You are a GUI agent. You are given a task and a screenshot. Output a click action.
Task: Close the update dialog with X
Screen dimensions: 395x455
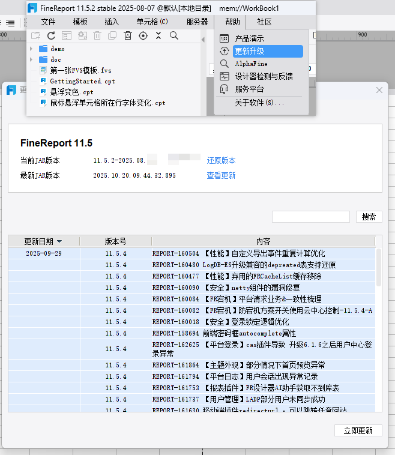tap(379, 90)
